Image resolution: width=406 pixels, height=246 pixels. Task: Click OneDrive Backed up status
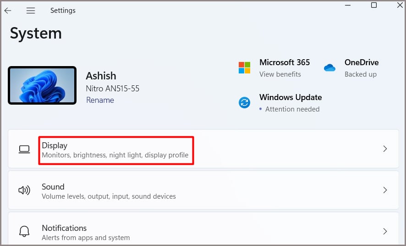click(361, 74)
